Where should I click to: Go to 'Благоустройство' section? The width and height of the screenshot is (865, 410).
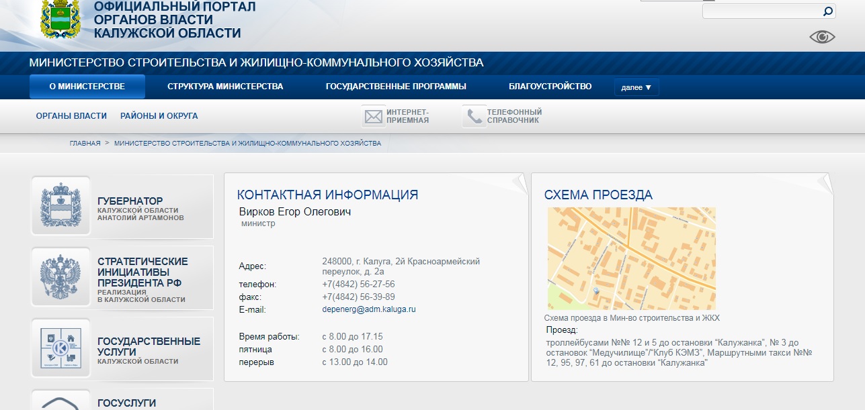pos(550,87)
